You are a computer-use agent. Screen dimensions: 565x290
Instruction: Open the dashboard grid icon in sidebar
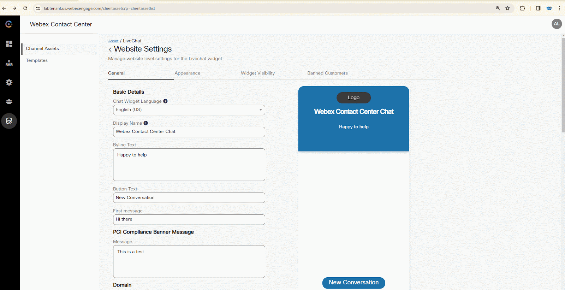pyautogui.click(x=9, y=44)
